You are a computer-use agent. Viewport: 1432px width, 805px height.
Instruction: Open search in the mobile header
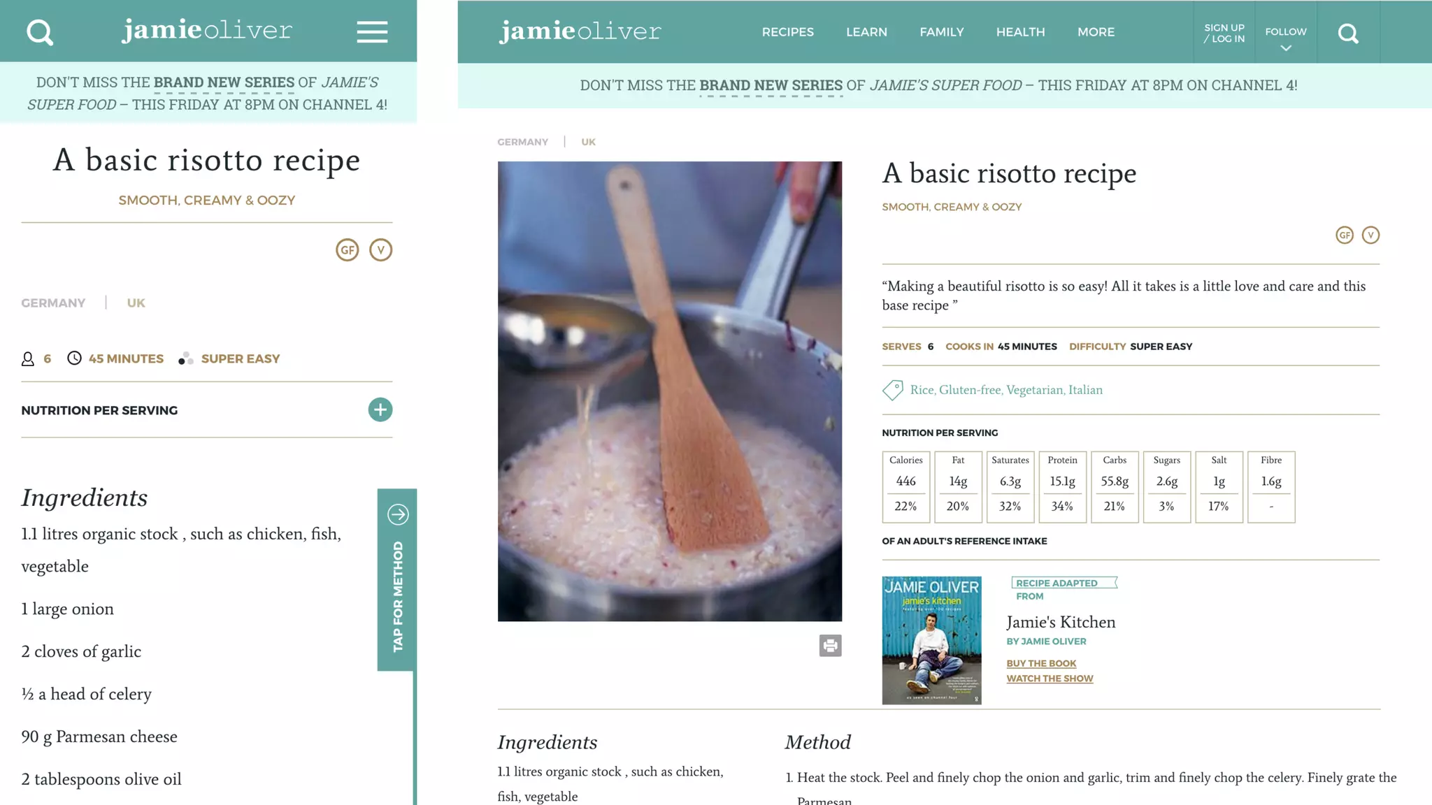40,32
